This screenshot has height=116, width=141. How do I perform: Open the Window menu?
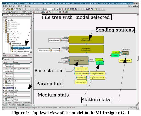tap(20, 6)
